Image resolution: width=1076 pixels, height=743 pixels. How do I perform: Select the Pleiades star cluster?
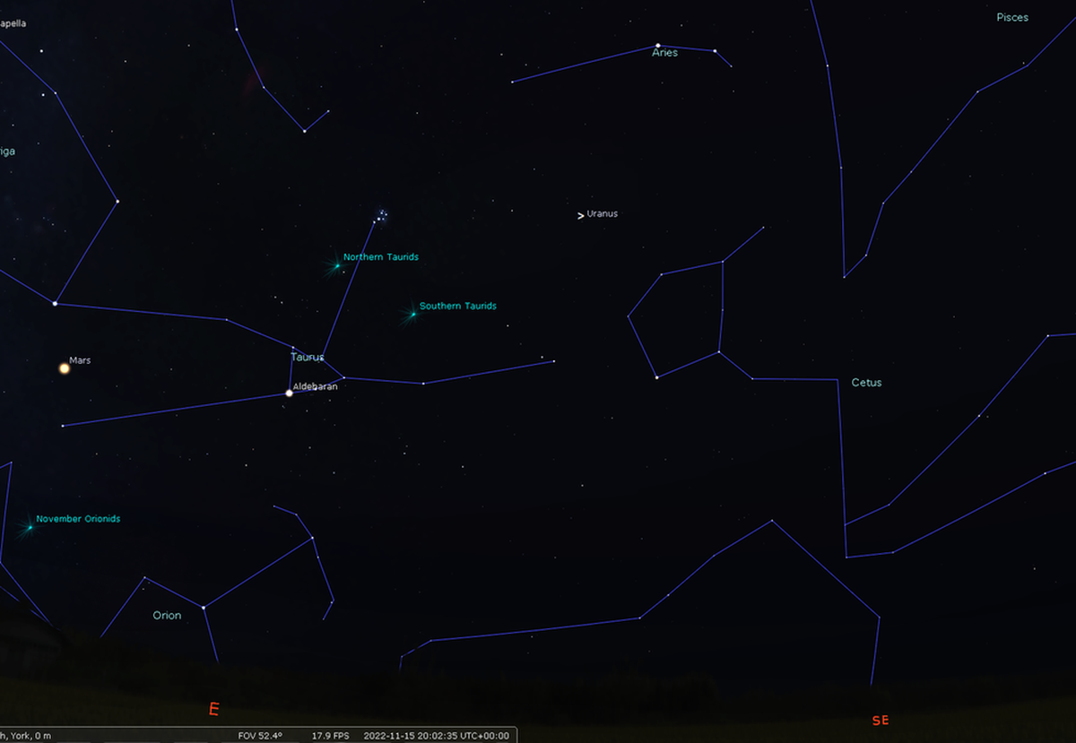(x=382, y=215)
